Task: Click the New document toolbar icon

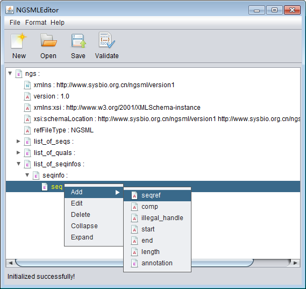Action: tap(19, 40)
